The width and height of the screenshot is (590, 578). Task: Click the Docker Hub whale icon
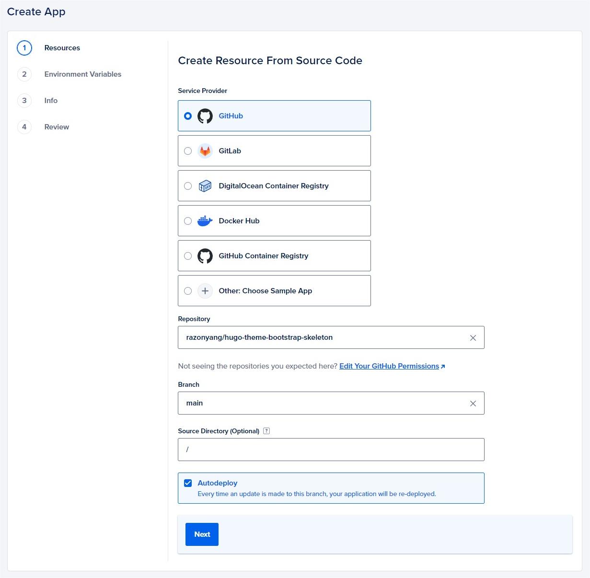(205, 220)
